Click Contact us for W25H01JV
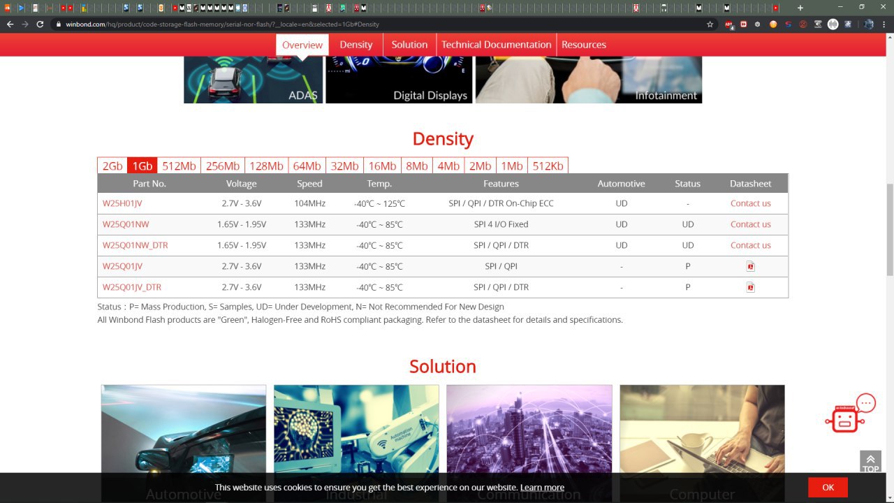Viewport: 894px width, 503px height. [x=751, y=203]
